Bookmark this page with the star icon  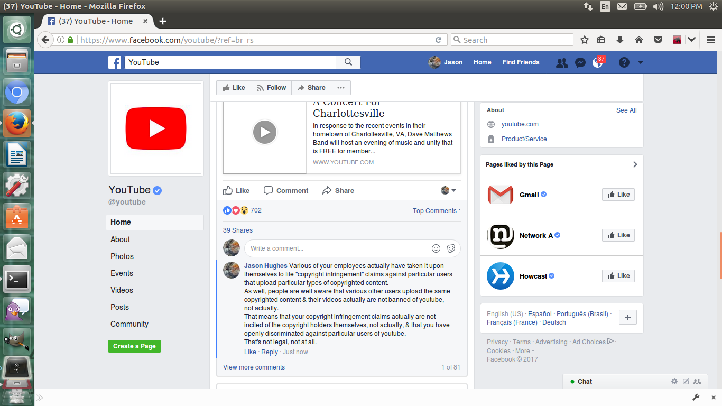pyautogui.click(x=585, y=40)
